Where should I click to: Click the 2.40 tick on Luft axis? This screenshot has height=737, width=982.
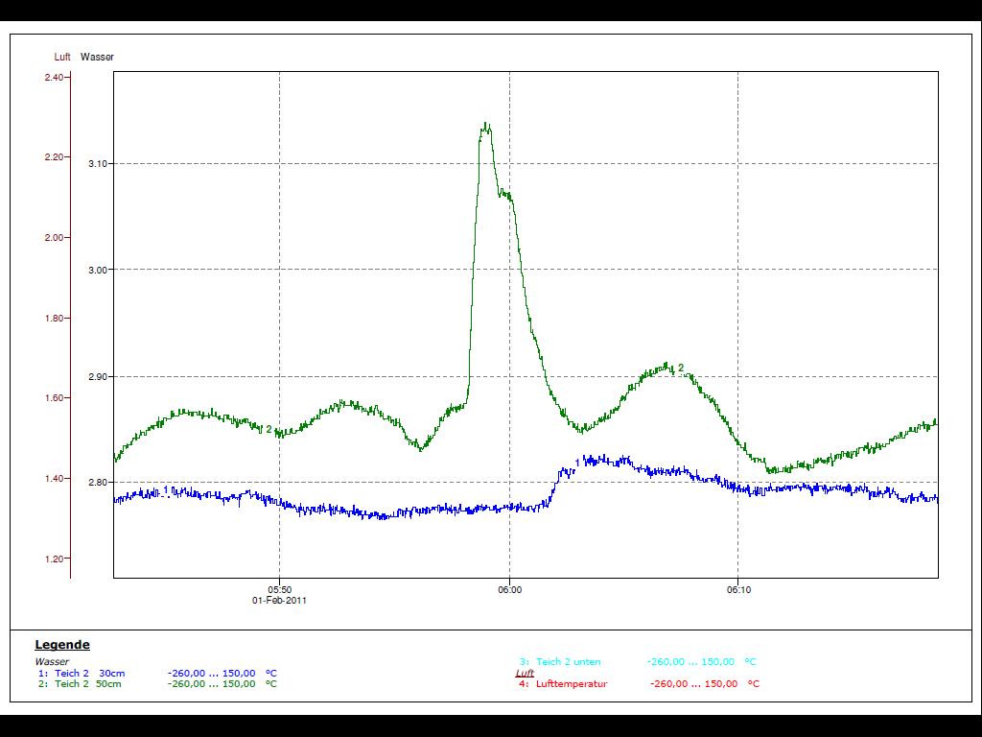[x=55, y=78]
